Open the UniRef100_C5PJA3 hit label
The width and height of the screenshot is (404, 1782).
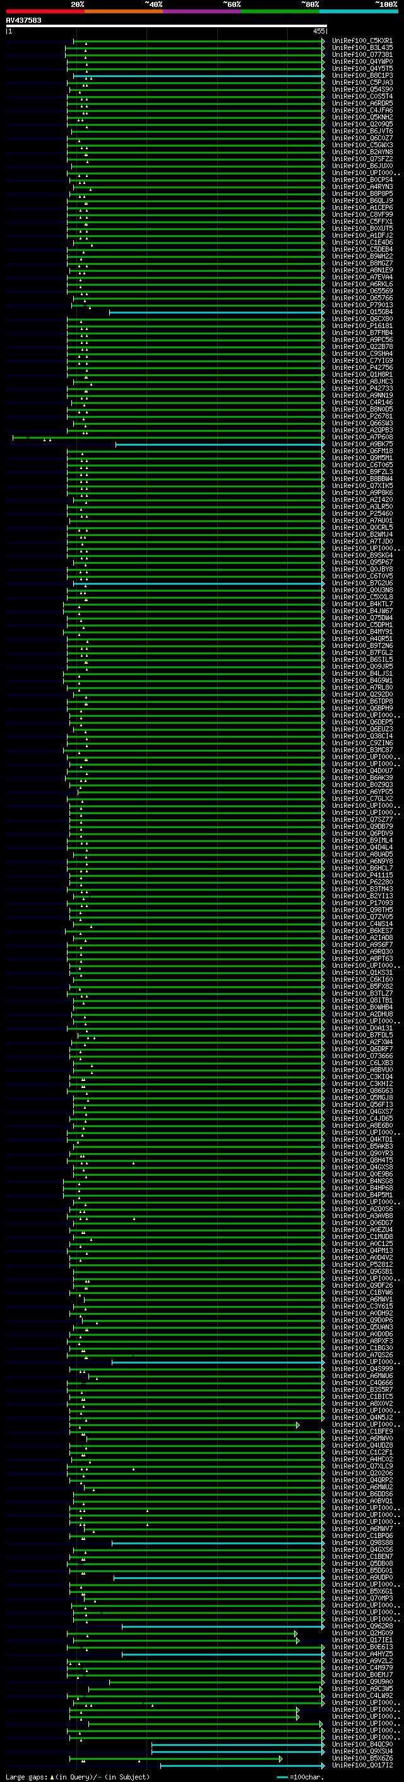[362, 82]
